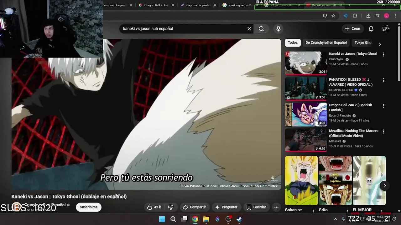Open Chrome extensions puzzle icon
Screen dimensions: 401x225
coord(355,16)
